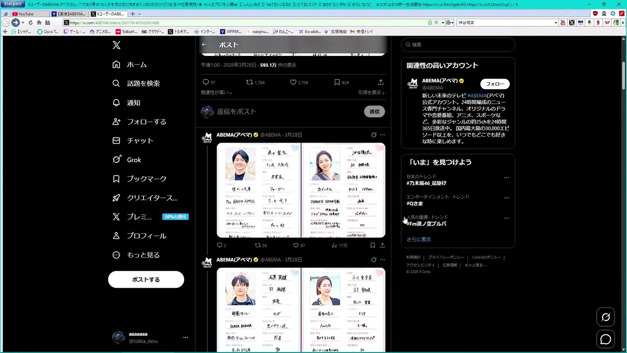Open left profile card image in first reply
This screenshot has width=627, height=353.
coord(259,190)
